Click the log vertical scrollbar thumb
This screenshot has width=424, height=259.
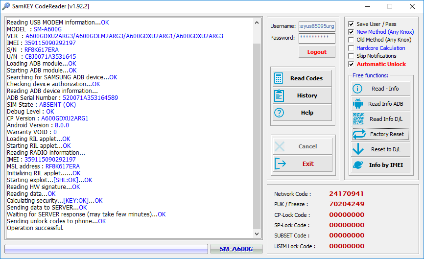point(257,136)
